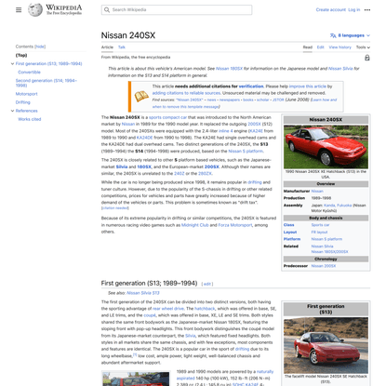Open the 'Learn how and when to remove' link
The height and width of the screenshot is (386, 386).
click(245, 103)
